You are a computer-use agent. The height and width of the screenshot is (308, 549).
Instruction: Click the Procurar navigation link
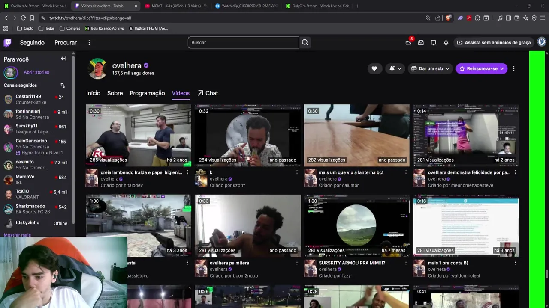coord(66,42)
